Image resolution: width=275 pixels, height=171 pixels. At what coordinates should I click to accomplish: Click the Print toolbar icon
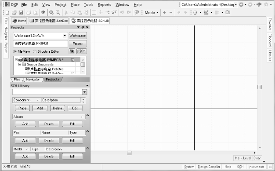coord(29,12)
